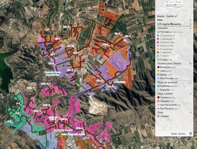Select the Satélite base map option
Viewport: 197px width, 149px height.
(170, 16)
